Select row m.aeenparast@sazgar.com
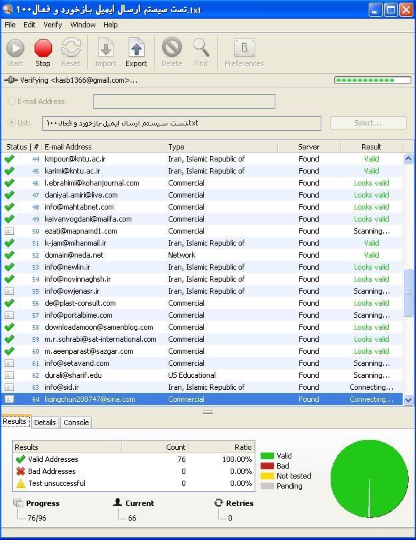The image size is (416, 540). [202, 351]
